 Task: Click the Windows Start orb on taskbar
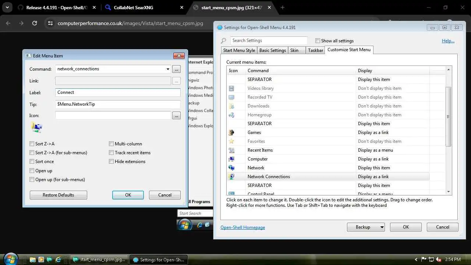(11, 259)
